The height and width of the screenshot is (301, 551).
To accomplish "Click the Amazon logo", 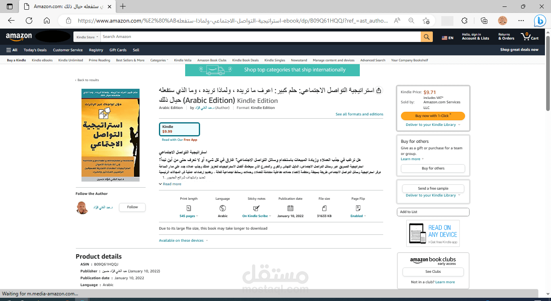I will [x=19, y=37].
